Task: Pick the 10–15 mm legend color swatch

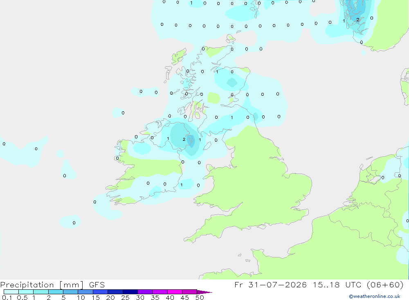Action: [85, 292]
